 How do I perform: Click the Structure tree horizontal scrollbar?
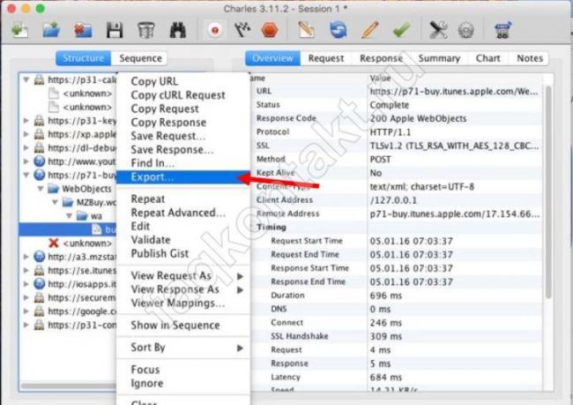[x=69, y=386]
